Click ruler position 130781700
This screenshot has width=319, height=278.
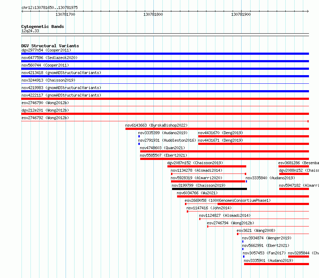(65, 14)
